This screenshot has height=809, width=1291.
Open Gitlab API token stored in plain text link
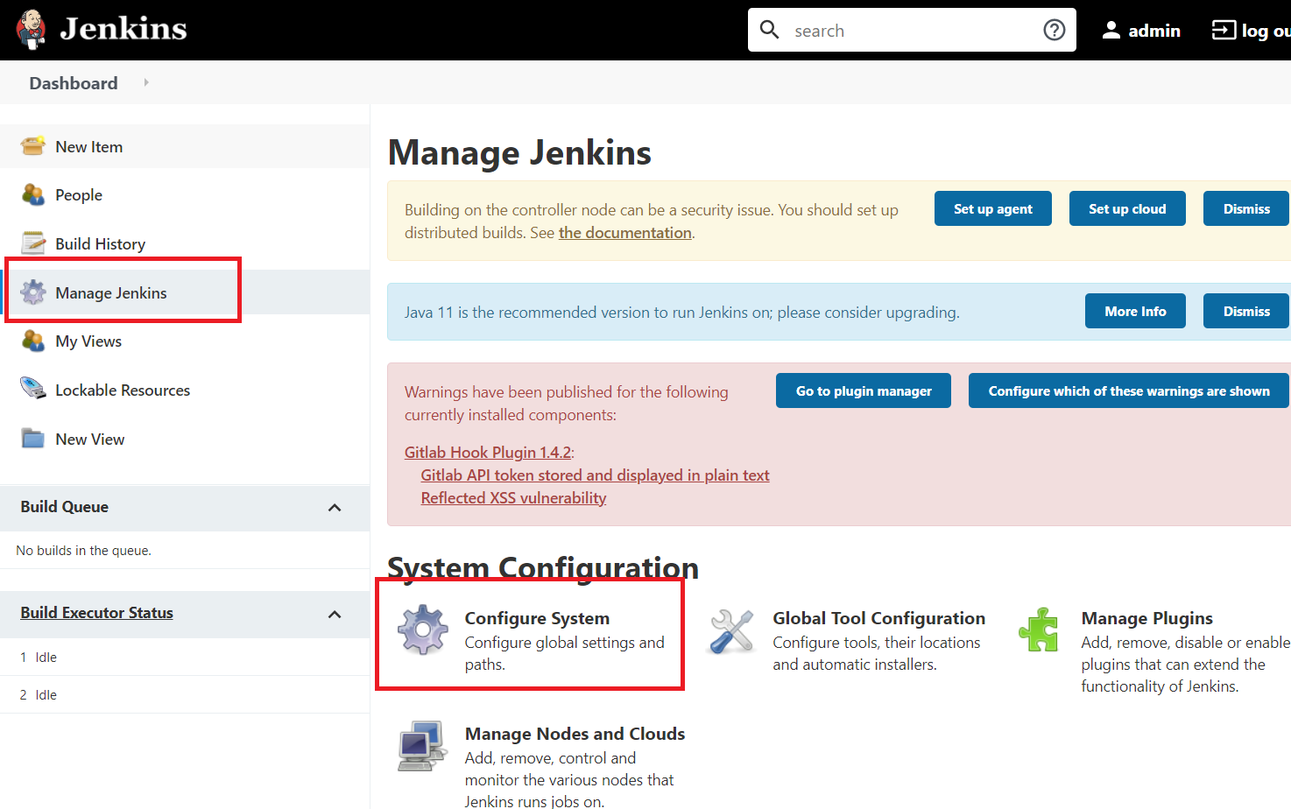click(595, 475)
